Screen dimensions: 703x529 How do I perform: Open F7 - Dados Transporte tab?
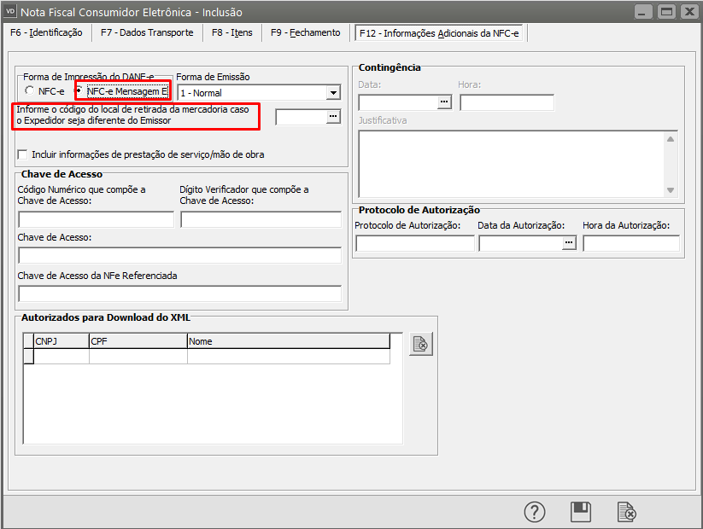click(x=147, y=33)
